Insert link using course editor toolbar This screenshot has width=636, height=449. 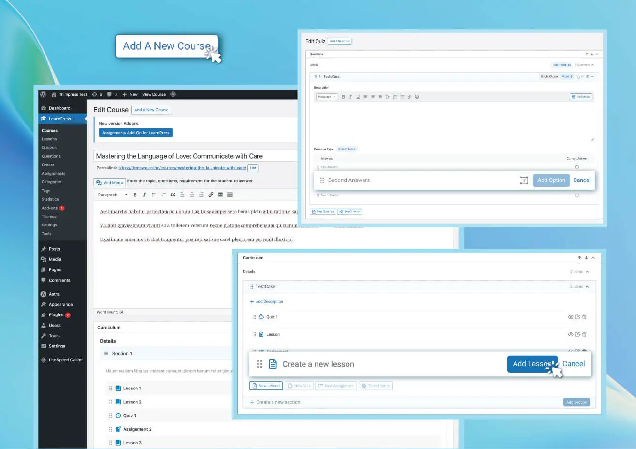coord(211,195)
